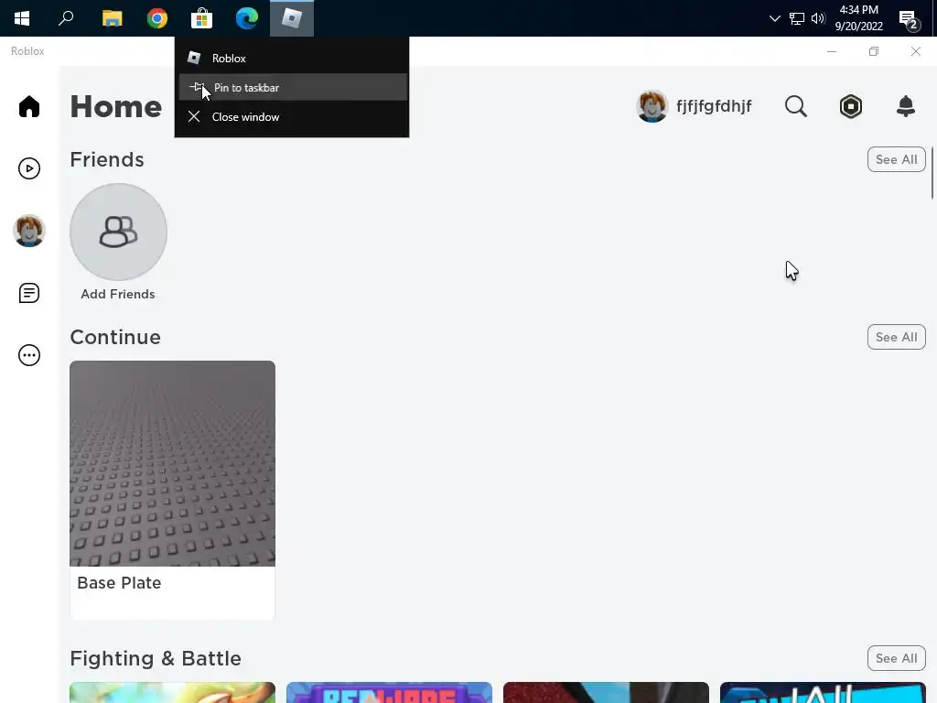Screen dimensions: 937x703
Task: Open the fjfjfgfdhjf username link
Action: pyautogui.click(x=714, y=106)
